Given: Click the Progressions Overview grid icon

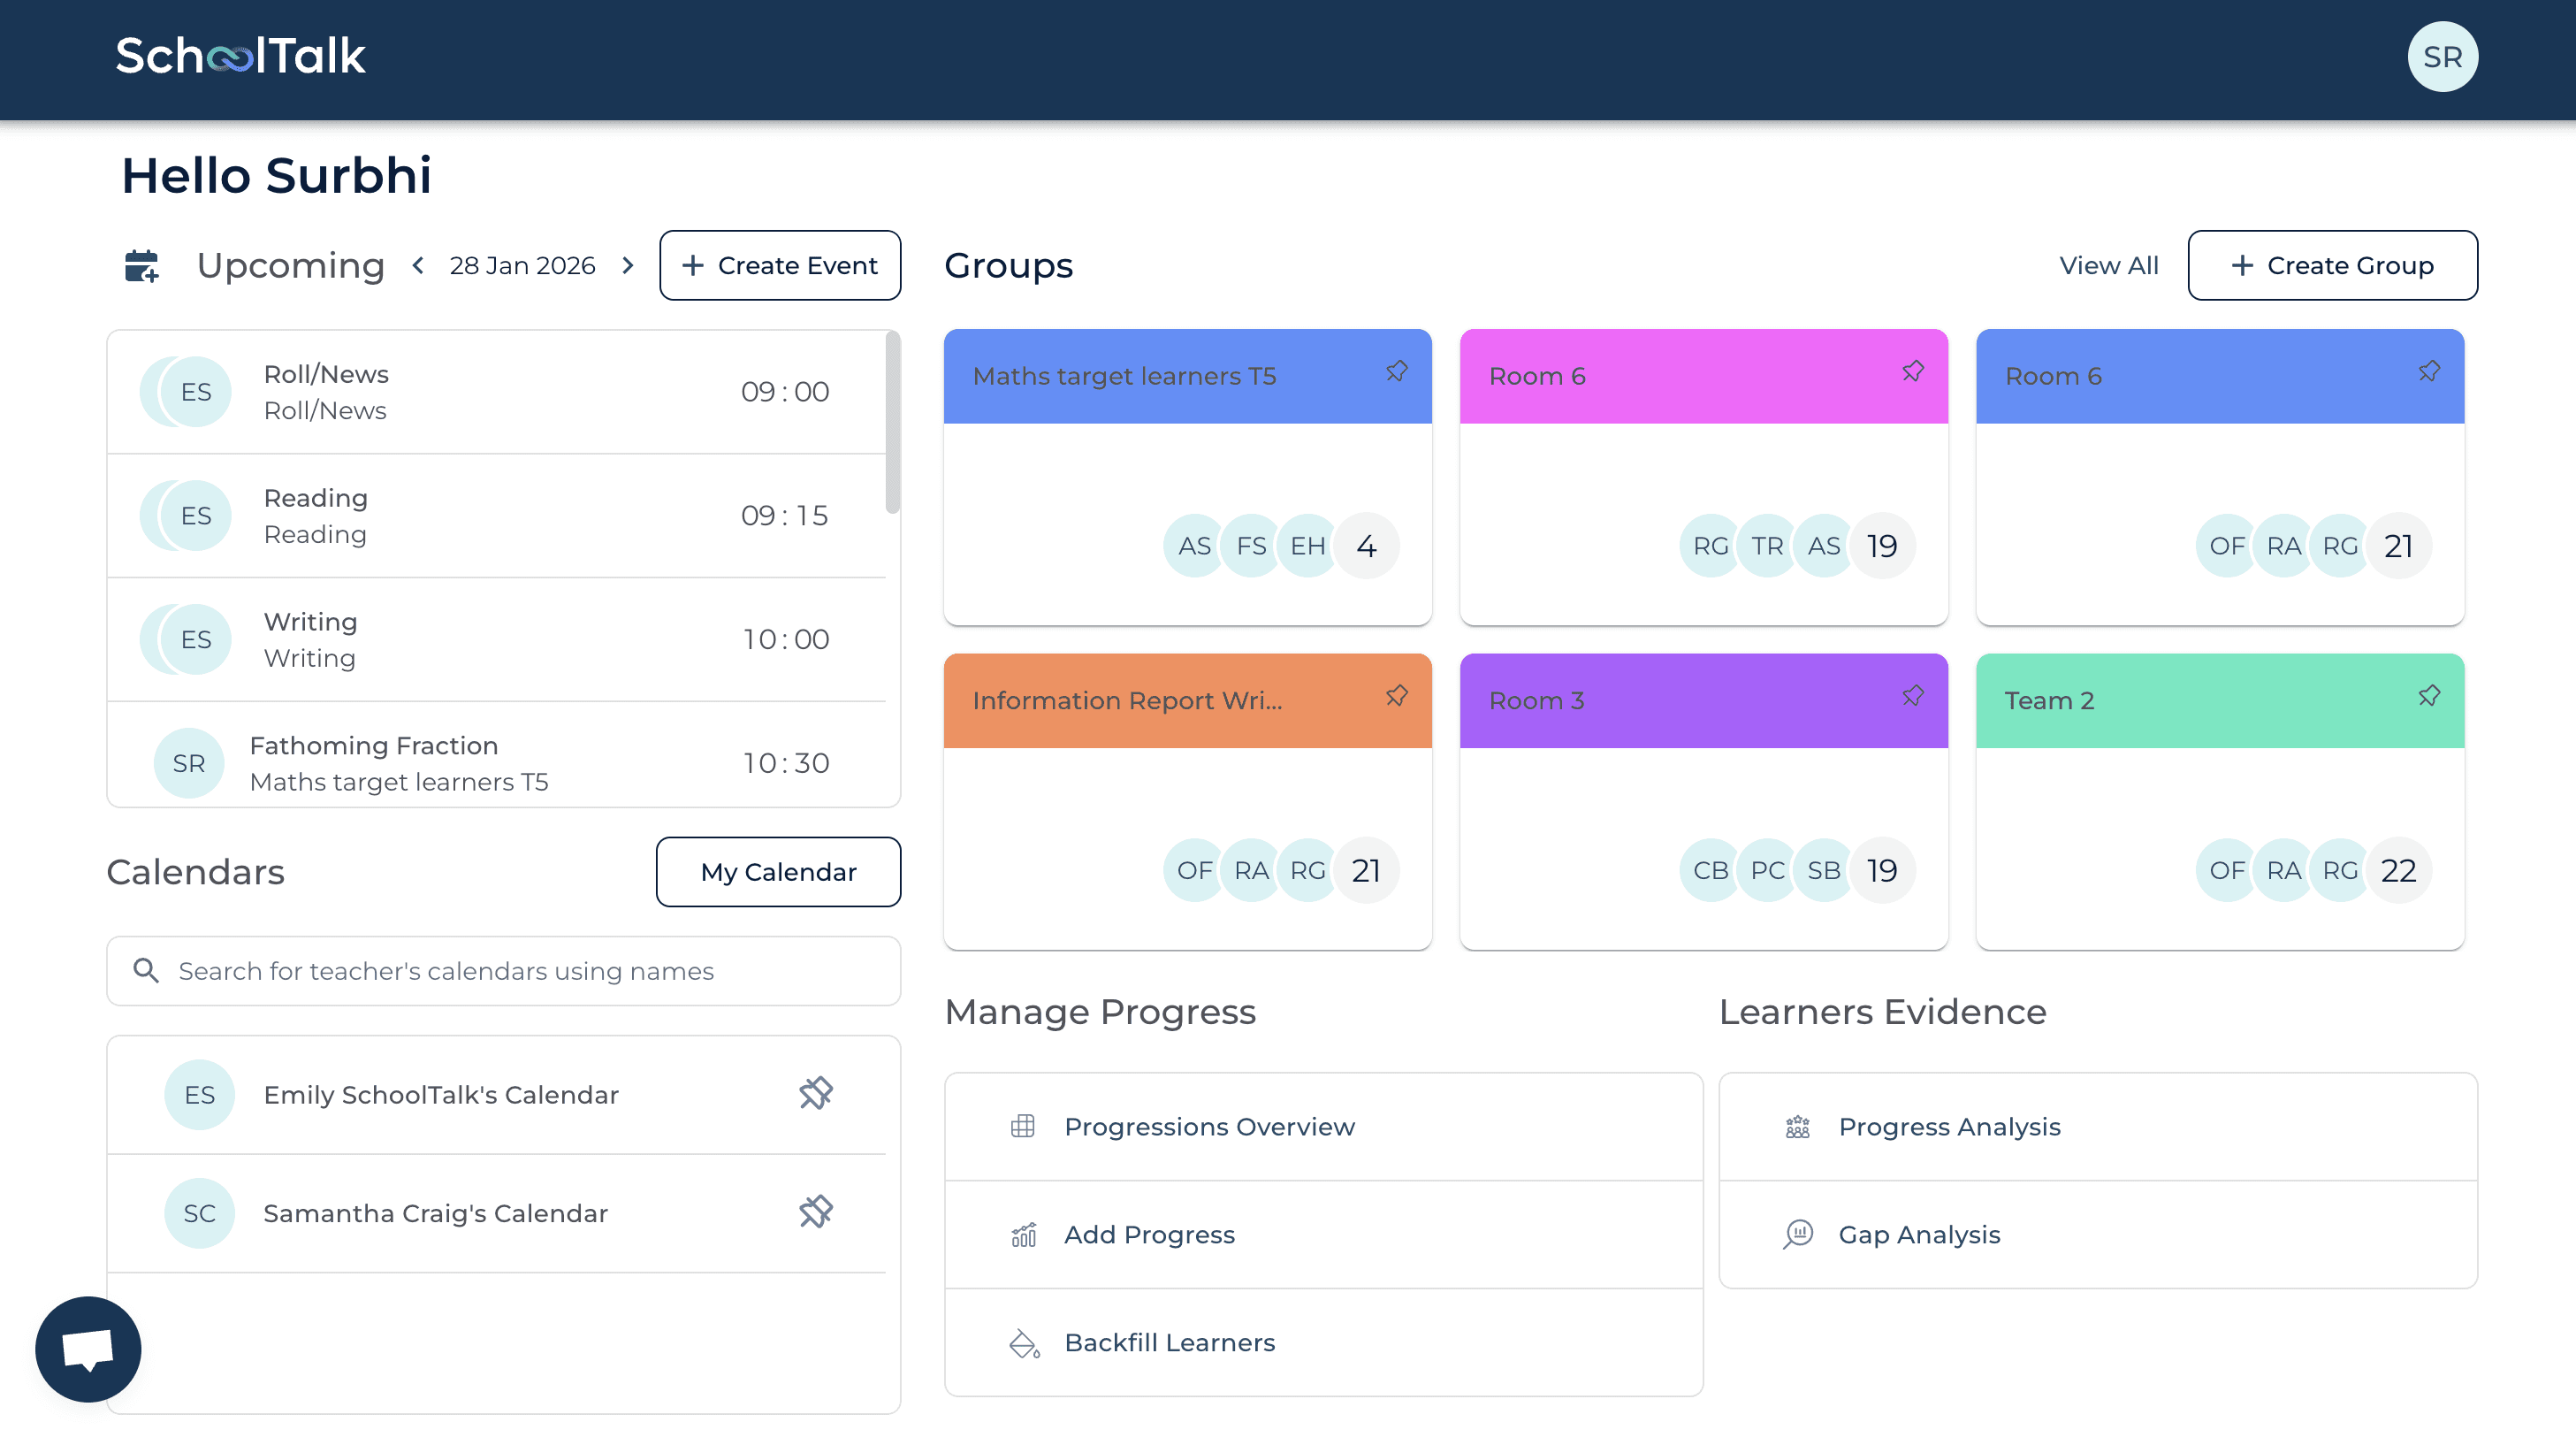Looking at the screenshot, I should [x=1022, y=1127].
